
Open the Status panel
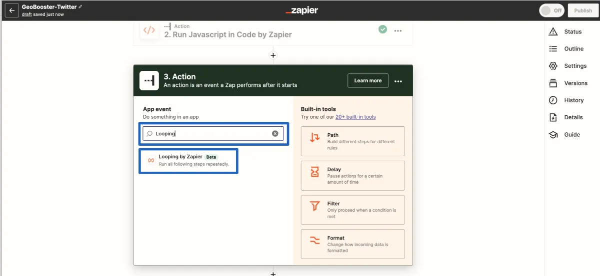pyautogui.click(x=572, y=31)
